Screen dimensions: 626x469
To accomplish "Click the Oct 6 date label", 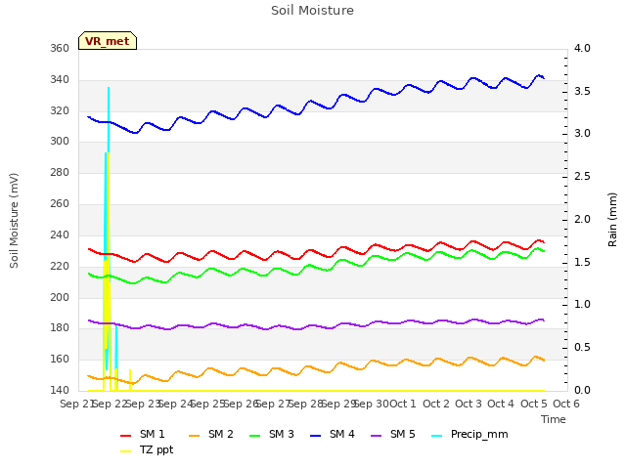I will click(x=566, y=404).
